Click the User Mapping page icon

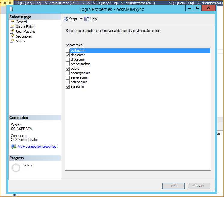click(12, 32)
